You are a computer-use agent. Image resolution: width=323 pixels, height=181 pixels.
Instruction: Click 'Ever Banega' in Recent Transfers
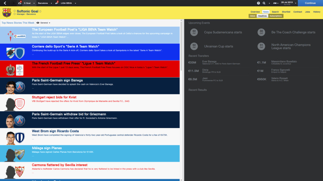pos(209,61)
